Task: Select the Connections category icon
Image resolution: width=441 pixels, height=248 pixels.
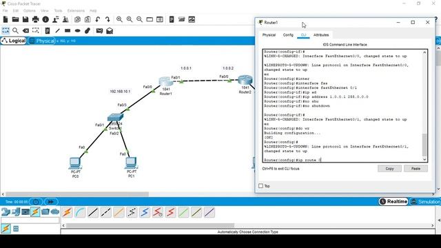Action: click(35, 211)
